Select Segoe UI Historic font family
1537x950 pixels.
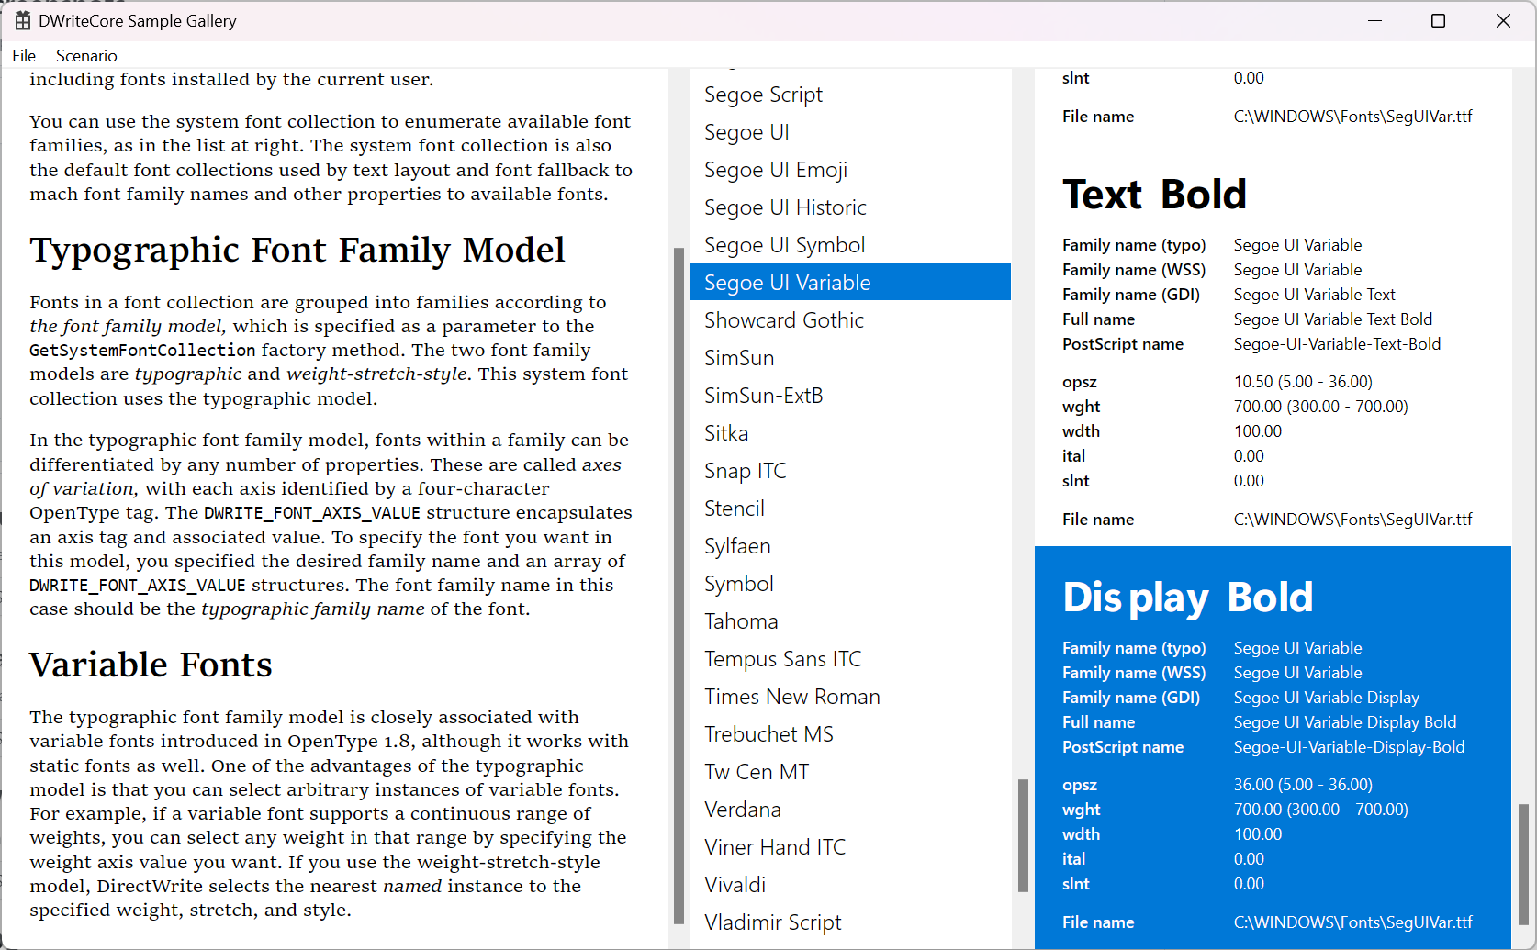click(785, 207)
